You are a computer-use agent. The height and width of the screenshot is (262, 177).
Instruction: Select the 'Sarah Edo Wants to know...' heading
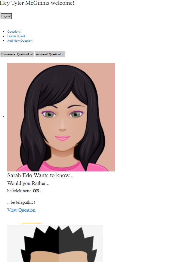[40, 175]
